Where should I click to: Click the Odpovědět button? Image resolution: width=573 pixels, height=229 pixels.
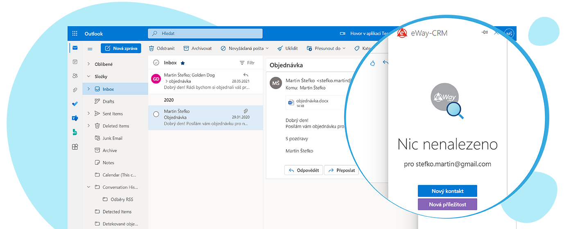(x=304, y=170)
